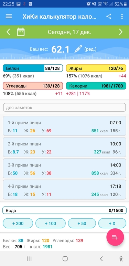Viewport: 129px width, 266px height.
Task: Tap the pencil icon to edit weight
Action: [x=78, y=49]
